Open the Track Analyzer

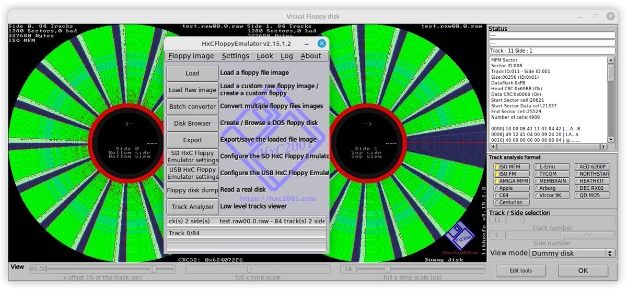[x=192, y=206]
